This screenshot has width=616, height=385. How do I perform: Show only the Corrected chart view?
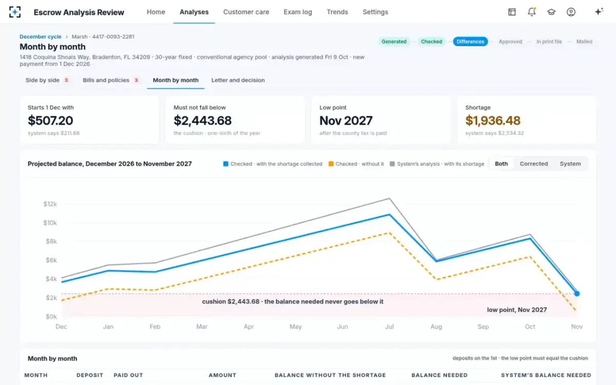pos(534,164)
